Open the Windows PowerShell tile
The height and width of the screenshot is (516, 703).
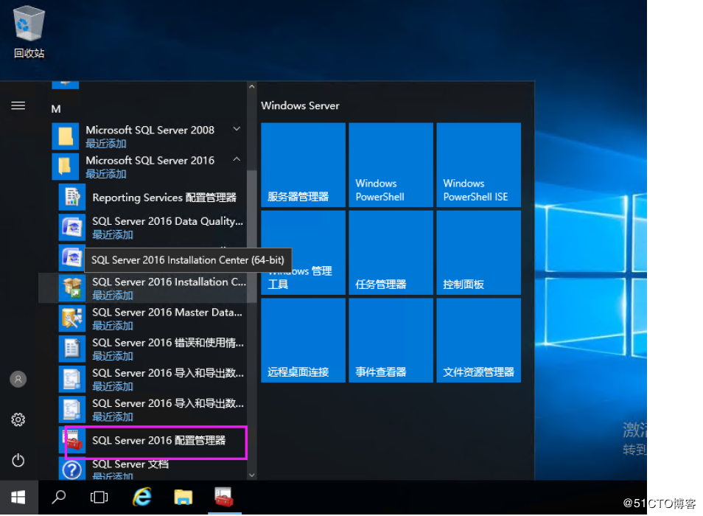click(391, 165)
